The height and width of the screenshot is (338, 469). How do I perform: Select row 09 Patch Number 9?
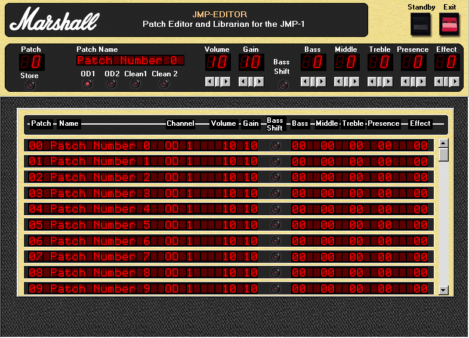click(229, 289)
